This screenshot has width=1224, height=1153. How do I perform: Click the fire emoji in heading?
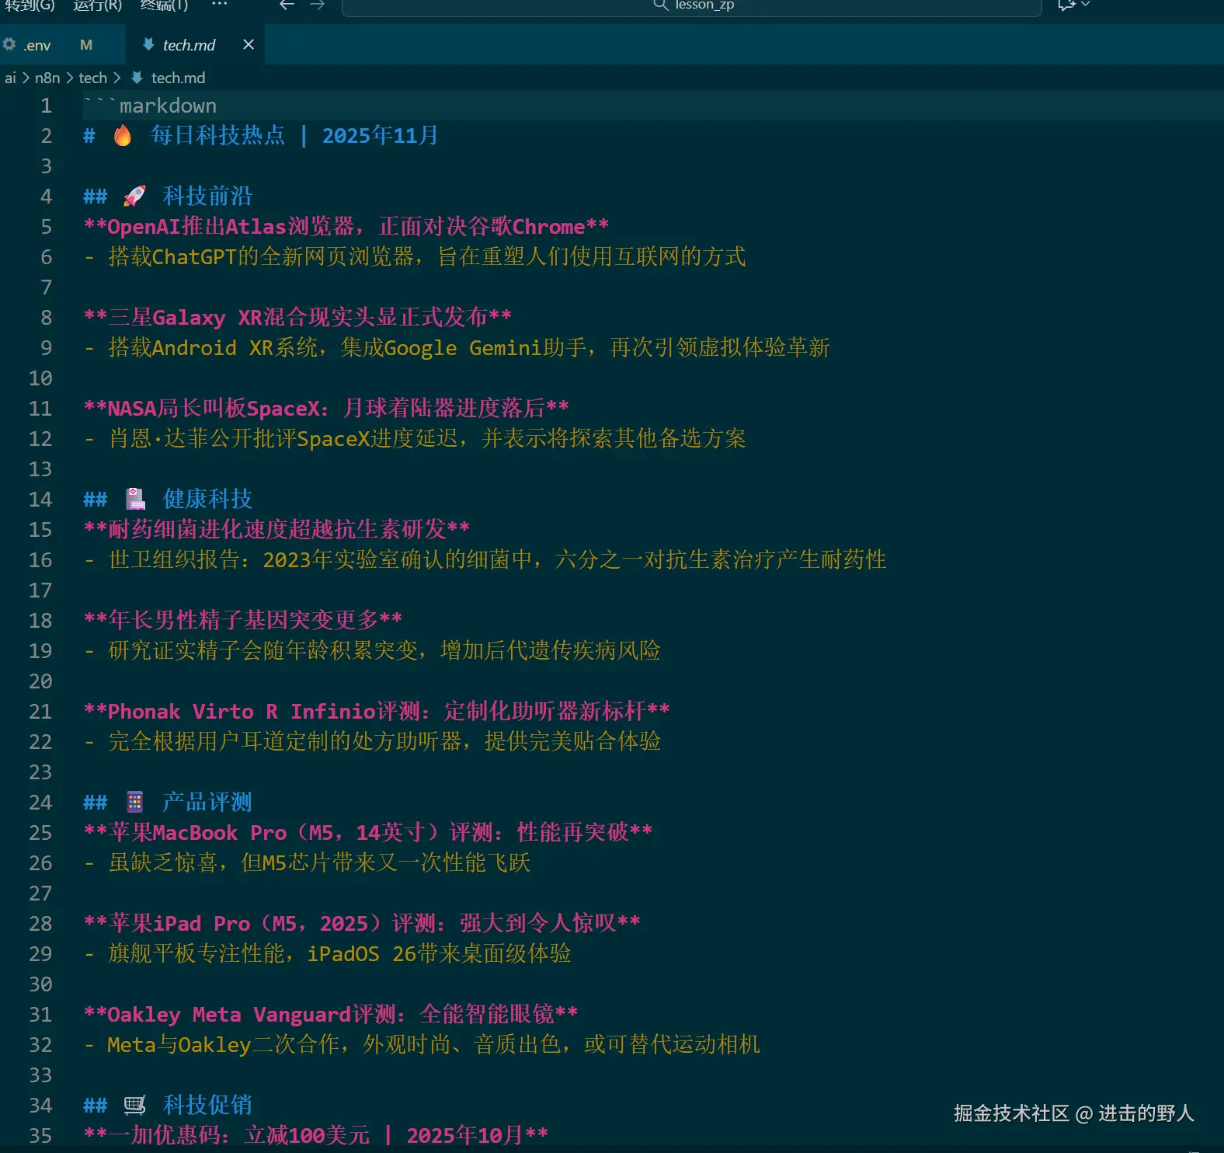[x=123, y=136]
